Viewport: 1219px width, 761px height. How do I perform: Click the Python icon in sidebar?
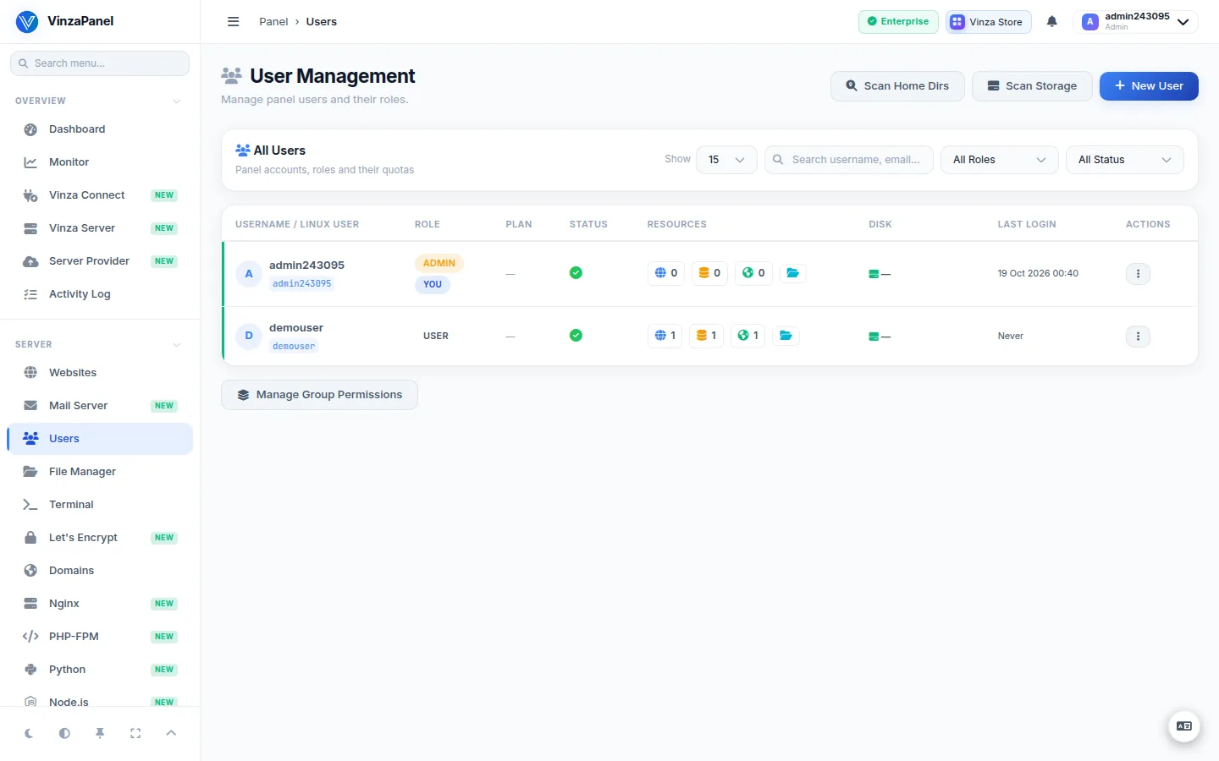pyautogui.click(x=30, y=670)
